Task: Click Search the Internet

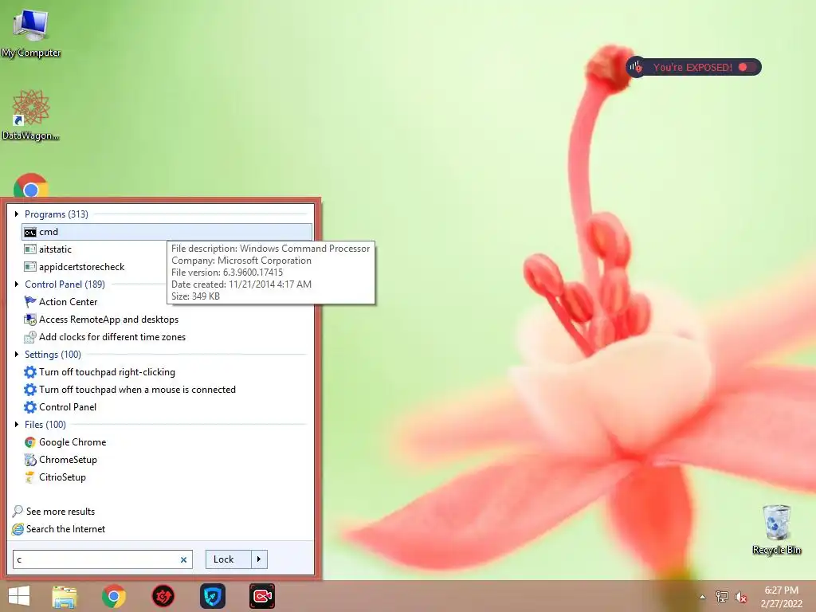Action: click(x=58, y=529)
